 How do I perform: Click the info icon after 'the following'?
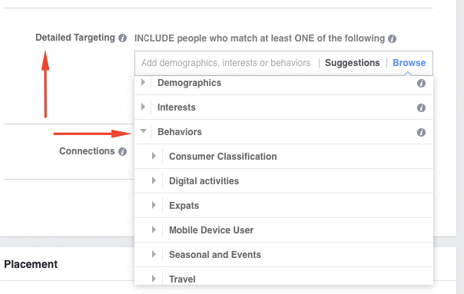point(392,38)
